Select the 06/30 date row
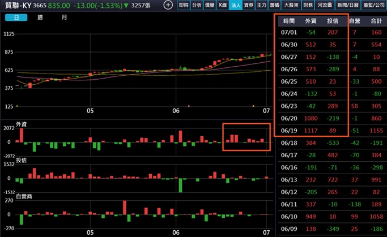 pyautogui.click(x=332, y=45)
